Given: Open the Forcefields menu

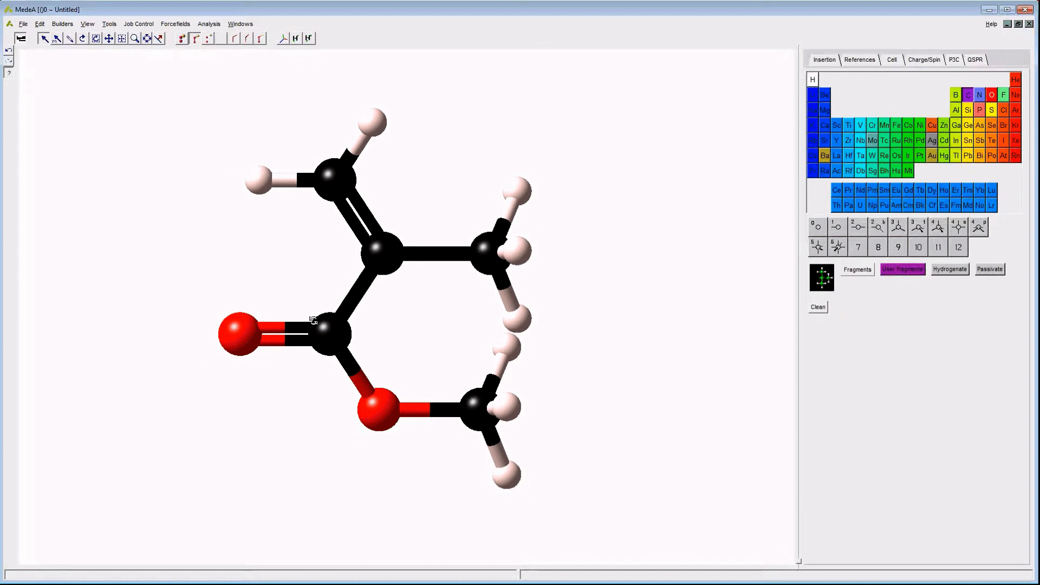Looking at the screenshot, I should [x=175, y=24].
